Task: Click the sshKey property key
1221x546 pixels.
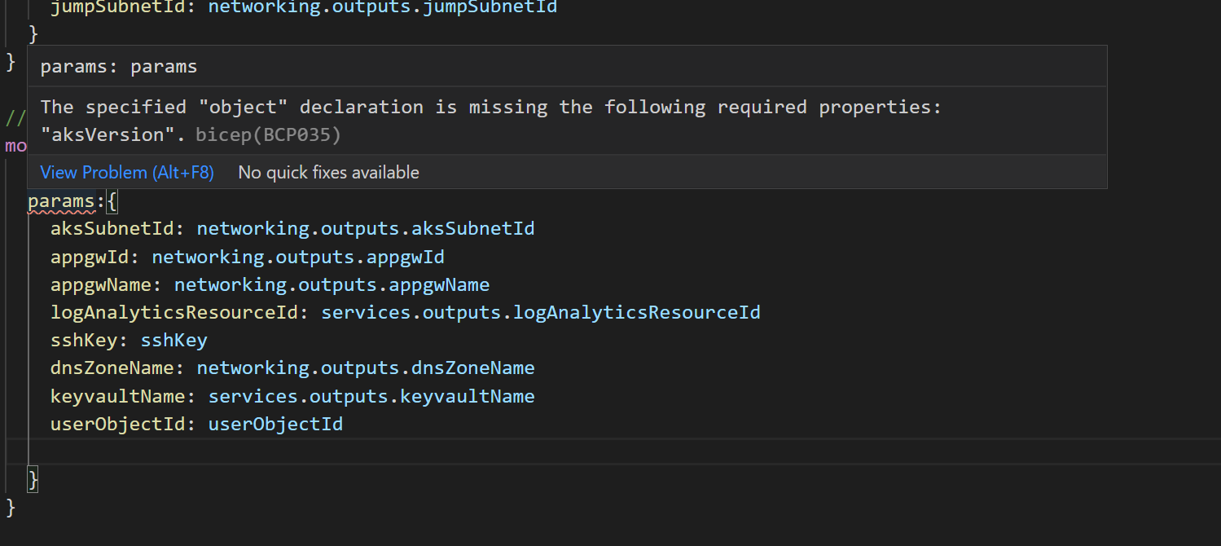Action: (x=83, y=341)
